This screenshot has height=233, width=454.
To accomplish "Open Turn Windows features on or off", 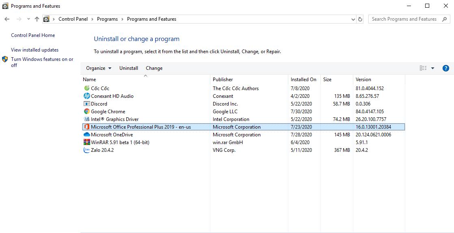I will 42,62.
